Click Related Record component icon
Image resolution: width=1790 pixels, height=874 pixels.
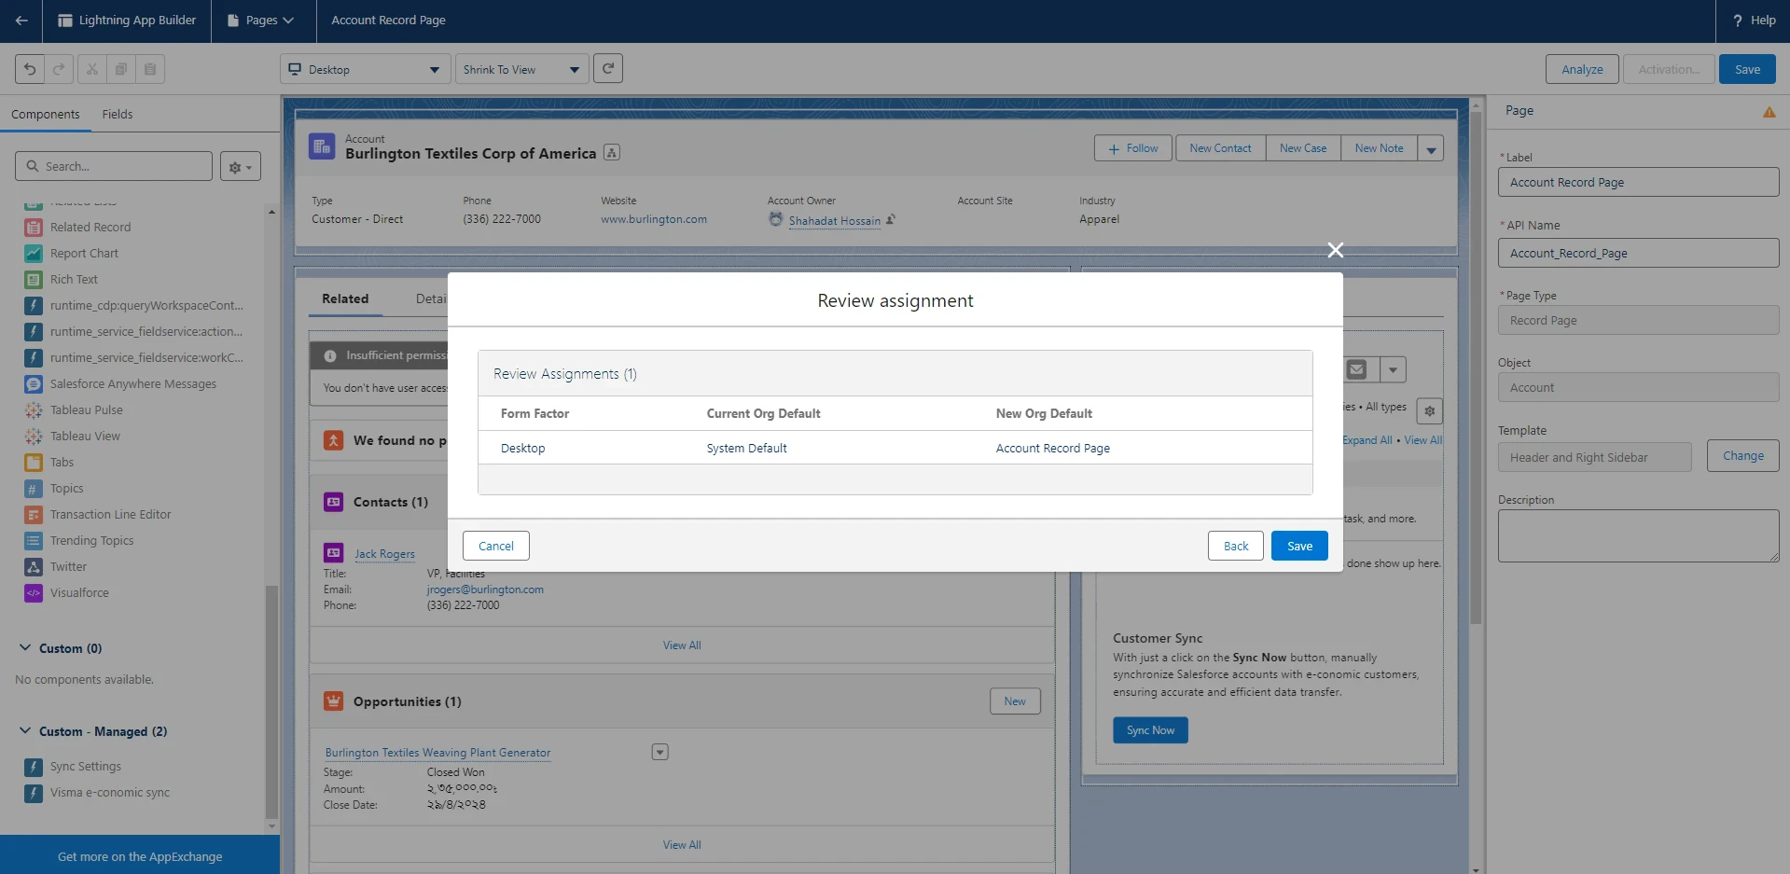[34, 228]
